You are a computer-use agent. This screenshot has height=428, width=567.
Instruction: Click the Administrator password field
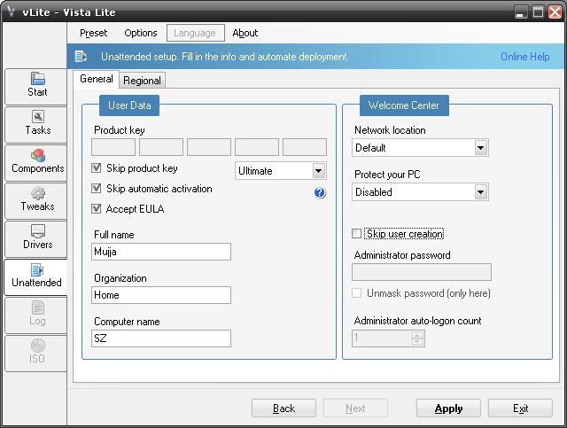422,272
